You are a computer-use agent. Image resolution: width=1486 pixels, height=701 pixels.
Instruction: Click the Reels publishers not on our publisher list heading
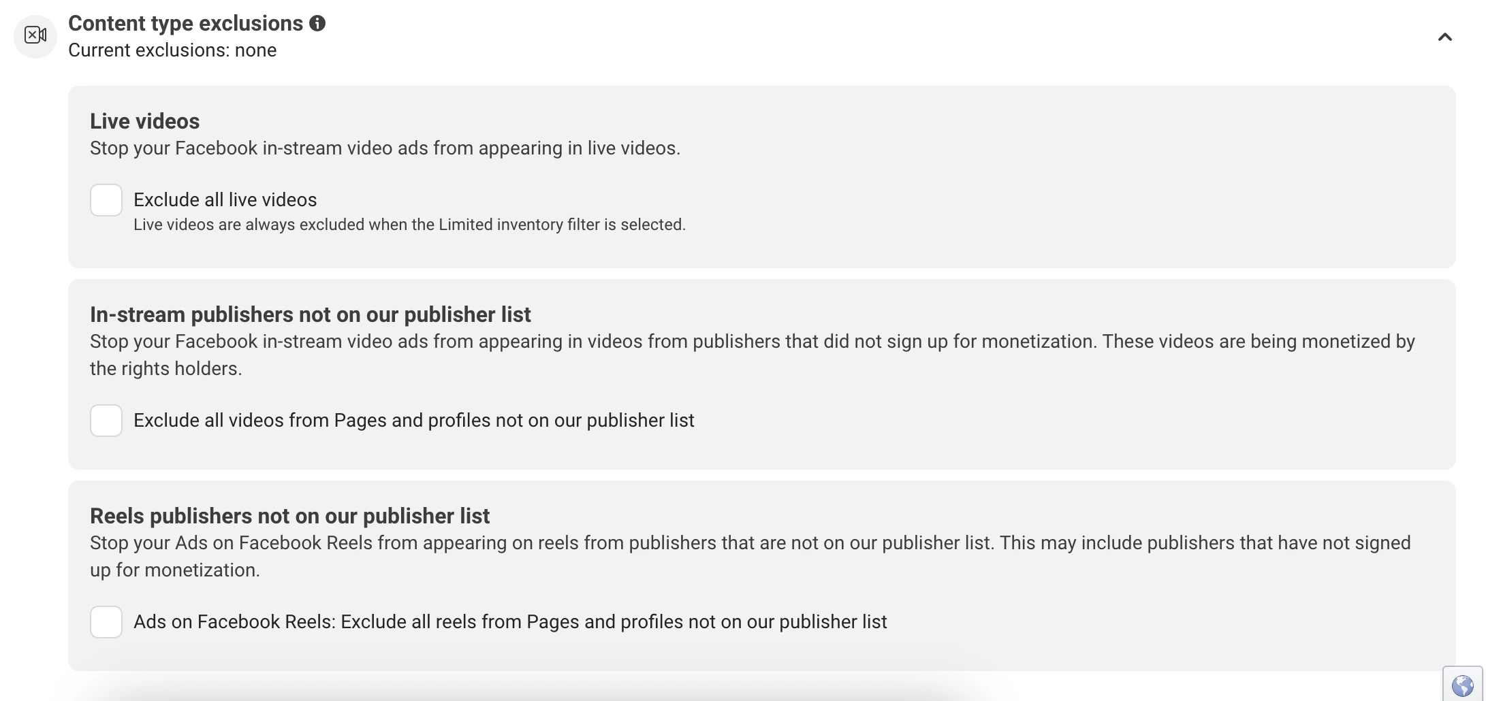(289, 515)
